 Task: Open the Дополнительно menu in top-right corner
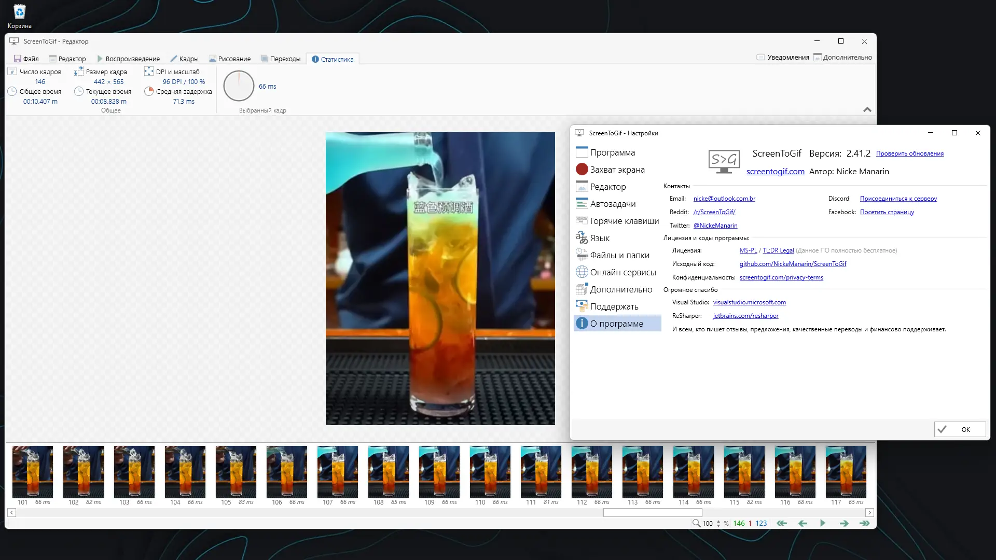point(842,57)
